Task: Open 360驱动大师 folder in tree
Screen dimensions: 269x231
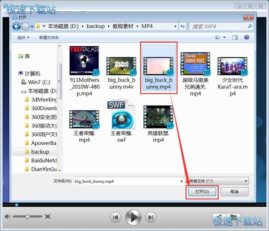Action: (41, 126)
